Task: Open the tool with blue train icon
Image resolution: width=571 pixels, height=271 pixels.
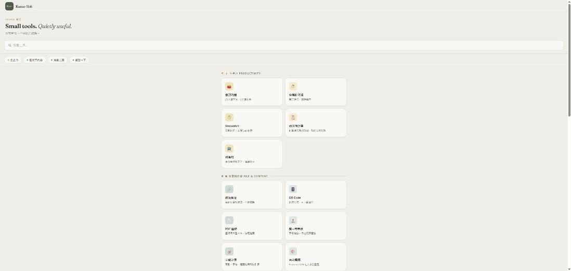Action: coord(252,154)
